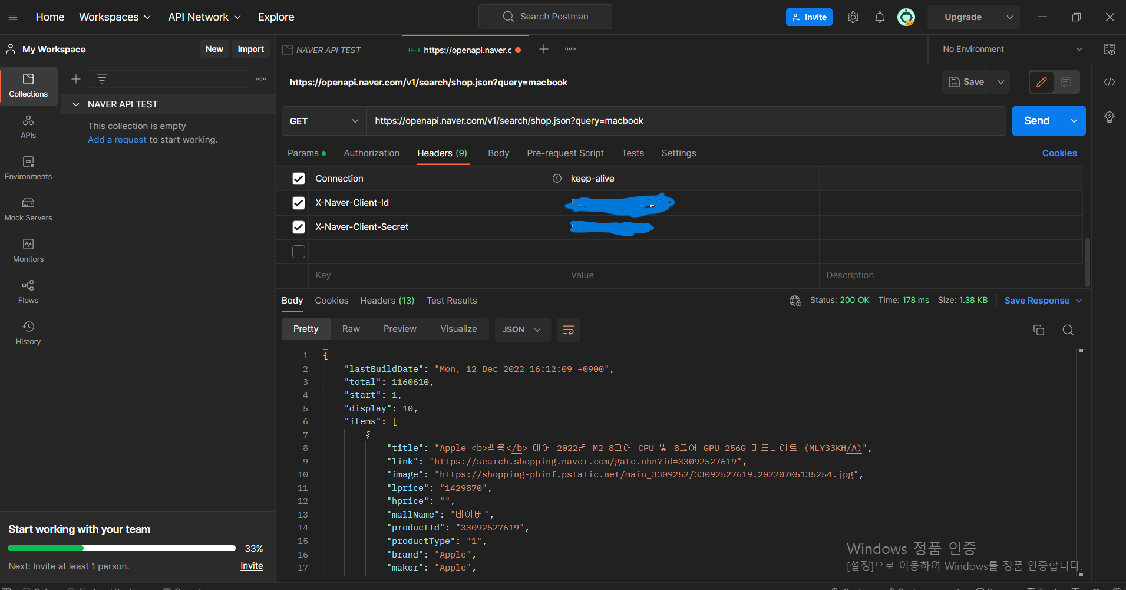The image size is (1126, 590).
Task: Switch to edit mode pencil icon
Action: [1042, 82]
